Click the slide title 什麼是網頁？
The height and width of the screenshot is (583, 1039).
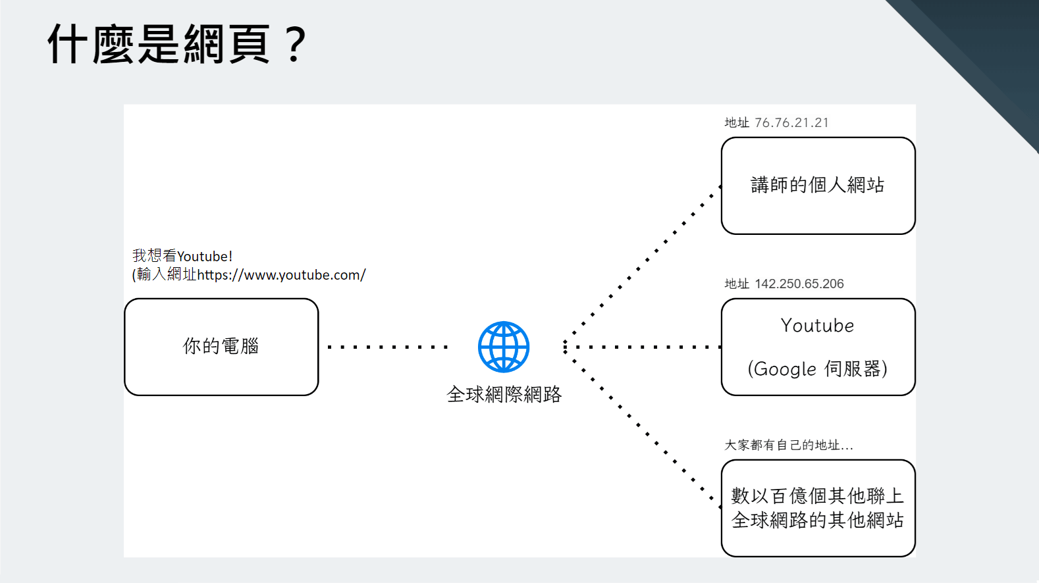point(177,45)
